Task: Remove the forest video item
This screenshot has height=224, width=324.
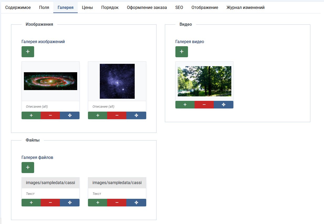Action: click(x=204, y=105)
